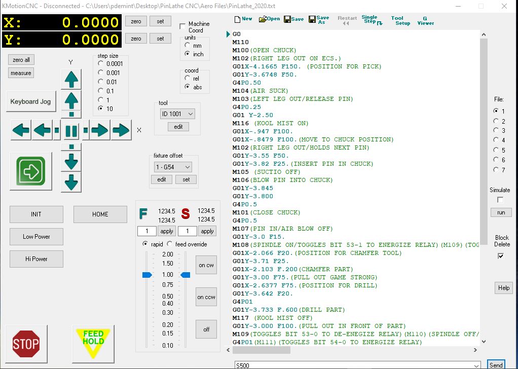This screenshot has width=518, height=369.
Task: Toggle the Block Delete checkbox
Action: click(501, 256)
